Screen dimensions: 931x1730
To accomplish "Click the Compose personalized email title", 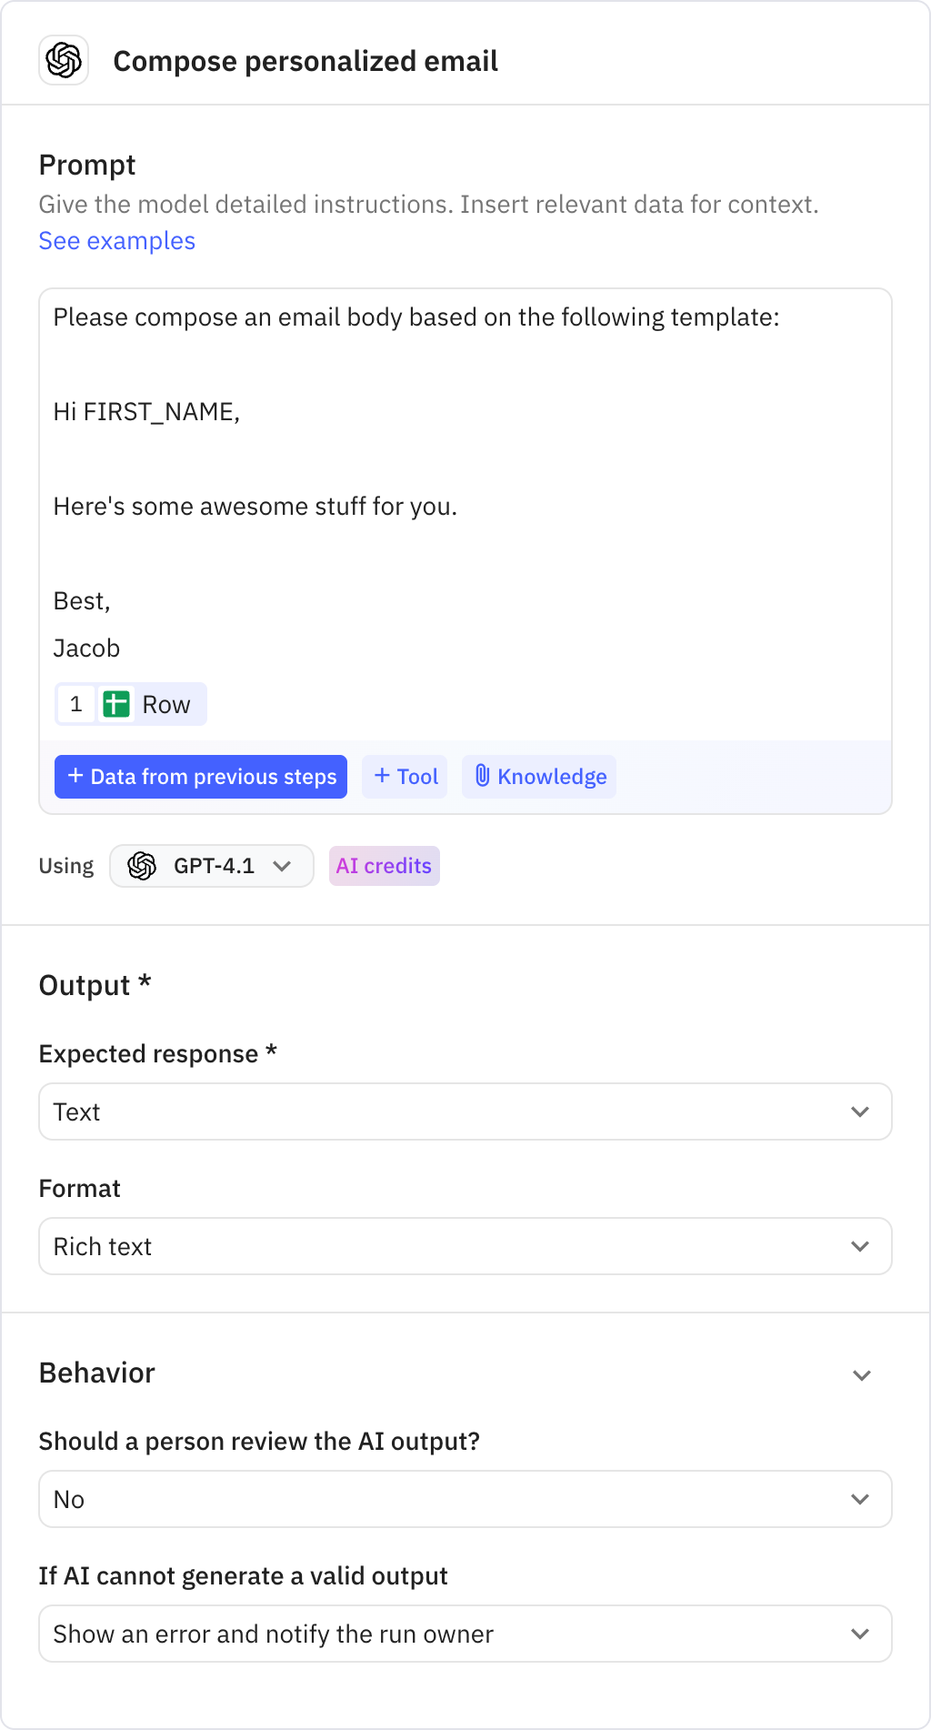I will pyautogui.click(x=305, y=61).
